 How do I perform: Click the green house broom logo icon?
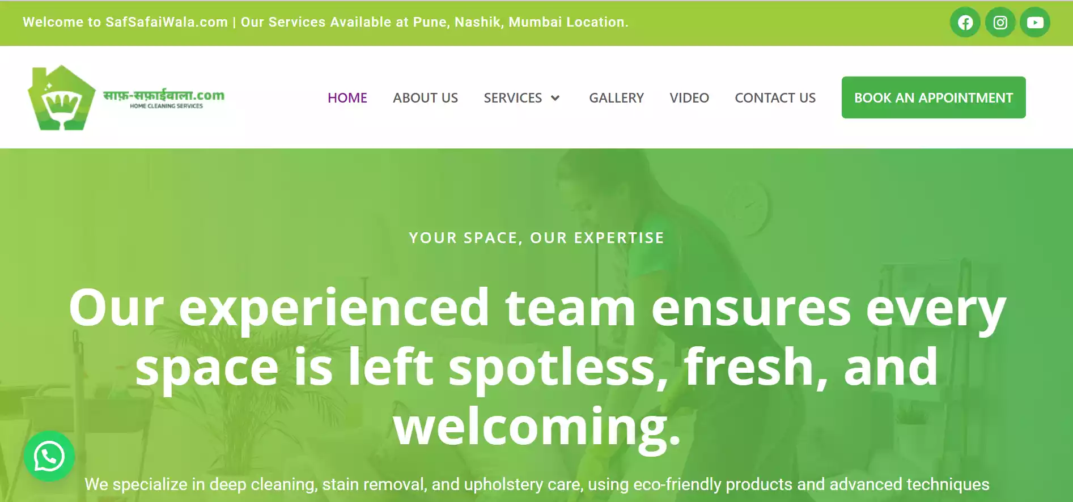61,99
